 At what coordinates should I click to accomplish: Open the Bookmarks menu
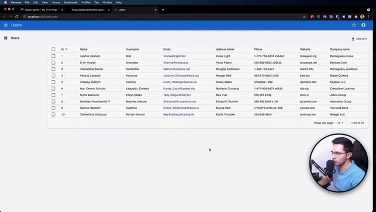(x=70, y=2)
